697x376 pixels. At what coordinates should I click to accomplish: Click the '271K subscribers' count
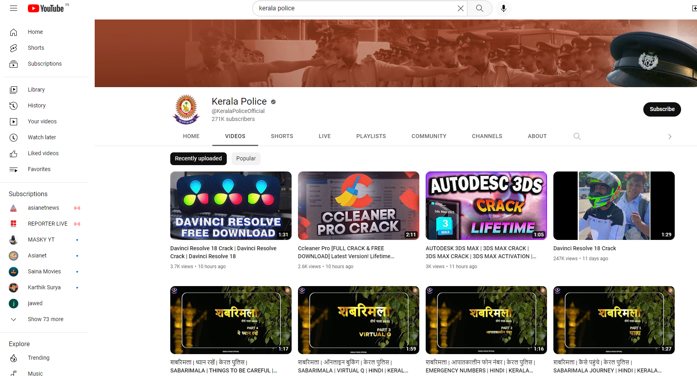[233, 119]
